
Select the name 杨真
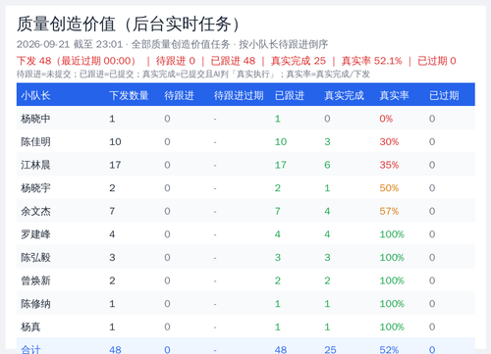coord(30,327)
